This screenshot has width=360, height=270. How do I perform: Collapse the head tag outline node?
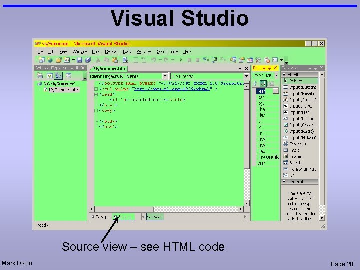pos(96,94)
